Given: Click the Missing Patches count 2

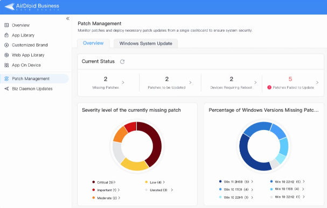Looking at the screenshot, I should pos(106,79).
